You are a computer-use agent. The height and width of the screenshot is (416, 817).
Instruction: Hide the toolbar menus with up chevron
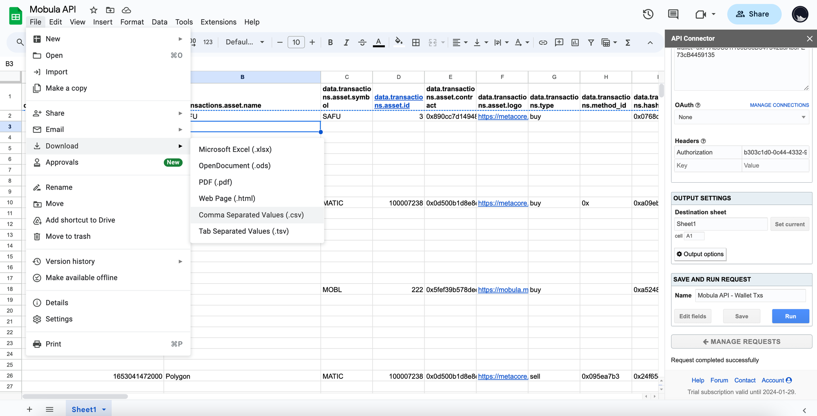tap(650, 42)
